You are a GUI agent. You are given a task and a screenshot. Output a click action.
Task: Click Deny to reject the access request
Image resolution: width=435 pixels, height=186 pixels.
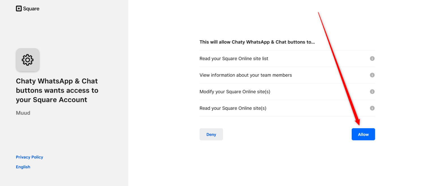(211, 134)
